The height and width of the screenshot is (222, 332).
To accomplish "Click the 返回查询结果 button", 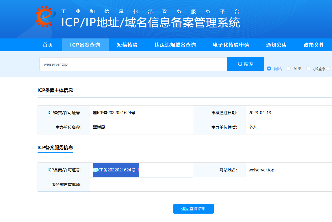I will click(x=193, y=208).
